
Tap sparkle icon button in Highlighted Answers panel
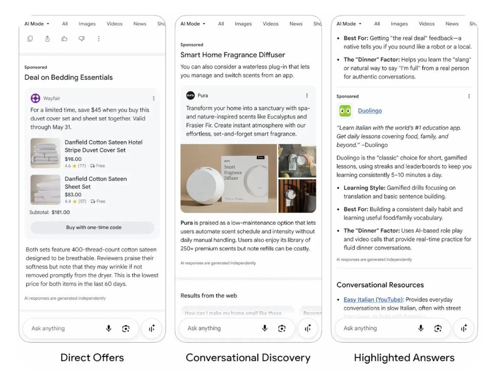pos(464,328)
